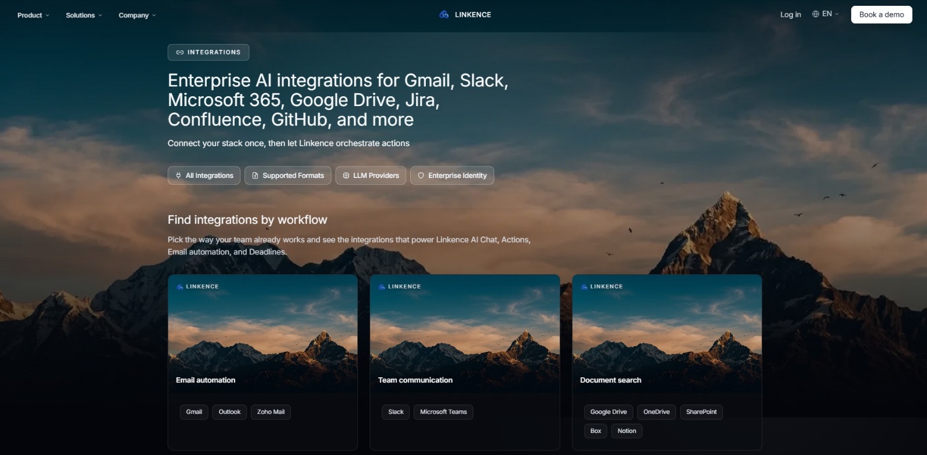Click the document icon on Supported Formats
Image resolution: width=927 pixels, height=455 pixels.
[255, 176]
